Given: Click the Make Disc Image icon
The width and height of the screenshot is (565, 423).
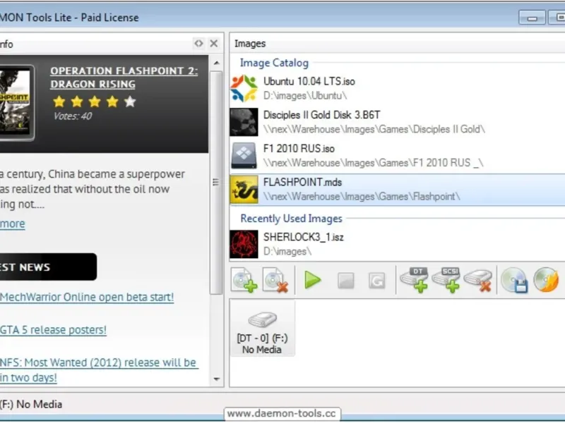Looking at the screenshot, I should pyautogui.click(x=514, y=280).
